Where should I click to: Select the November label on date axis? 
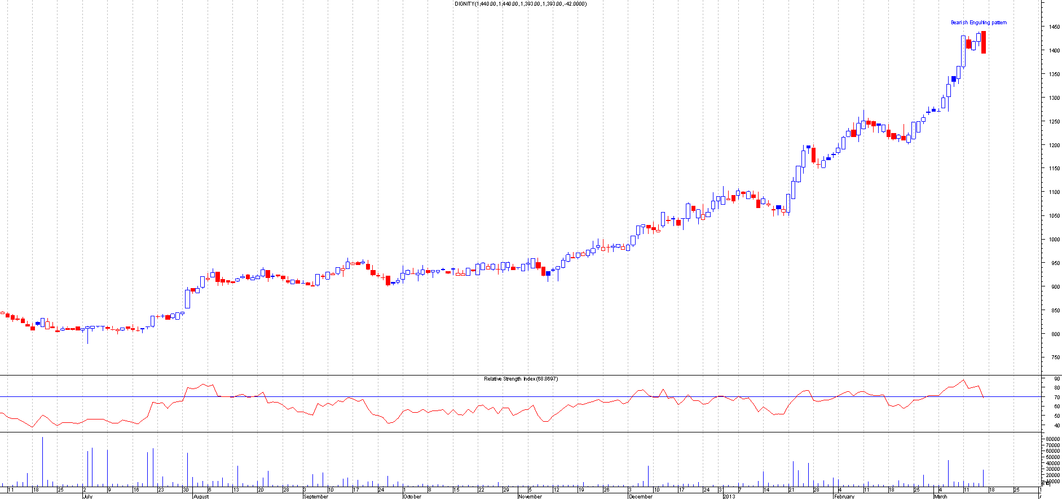click(530, 496)
